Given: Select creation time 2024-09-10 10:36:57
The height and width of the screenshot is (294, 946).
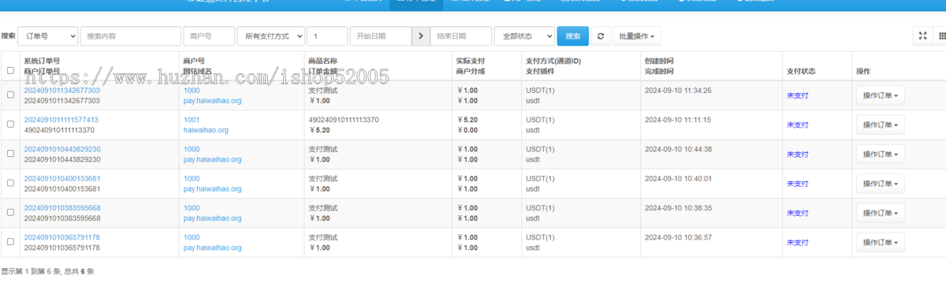Looking at the screenshot, I should click(678, 237).
